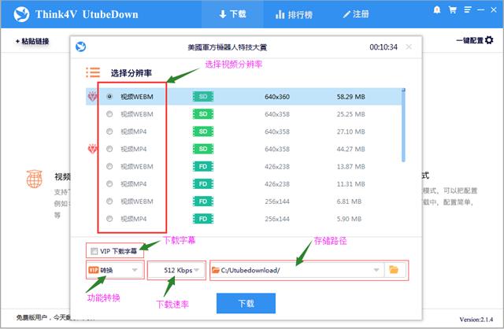This screenshot has width=504, height=329.
Task: Click the browse folder icon for storage path
Action: pyautogui.click(x=394, y=269)
